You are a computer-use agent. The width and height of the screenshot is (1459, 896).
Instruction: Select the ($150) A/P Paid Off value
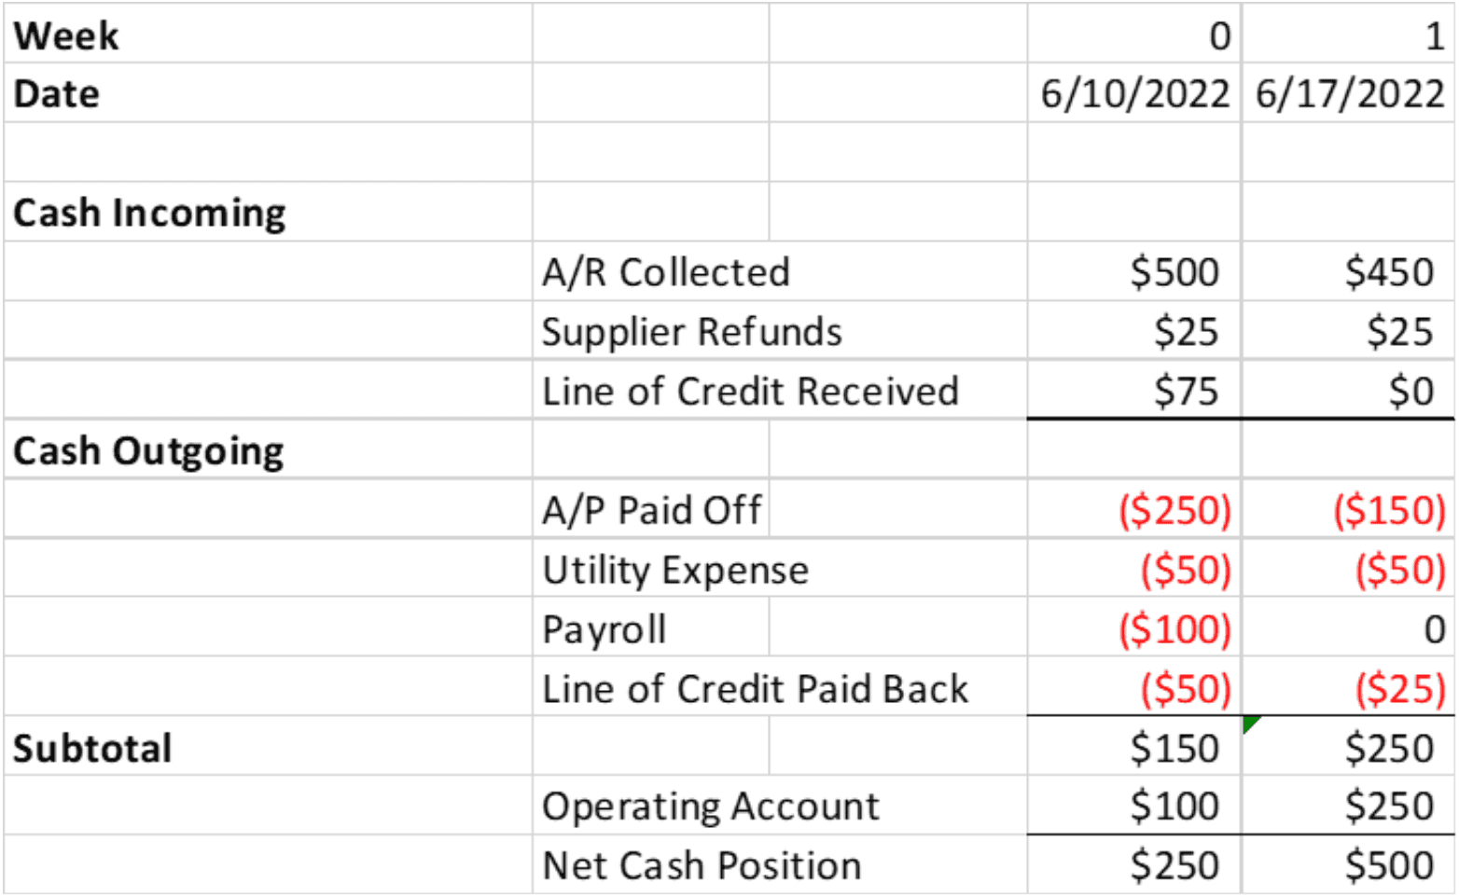coord(1388,511)
